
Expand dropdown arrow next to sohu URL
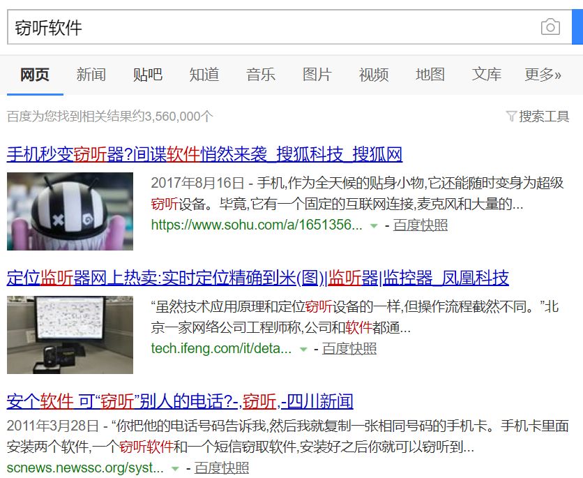374,225
